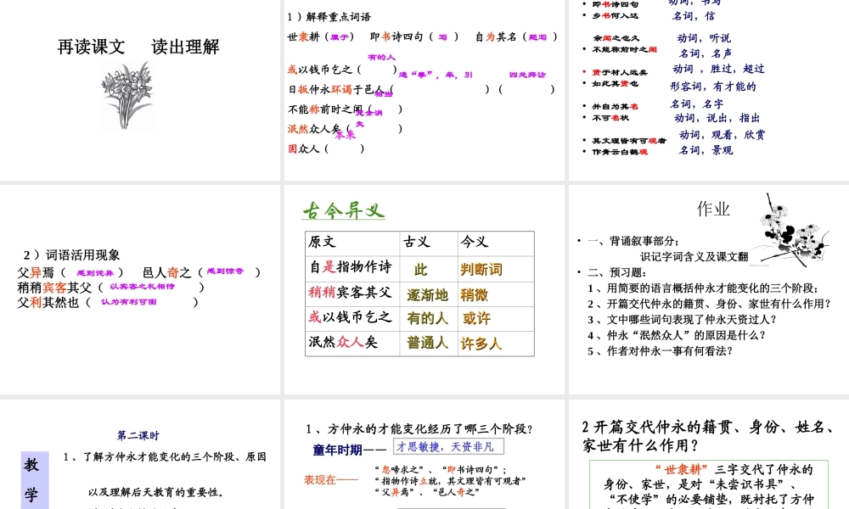Select the line 以及理解后天教育的重要性

[156, 492]
